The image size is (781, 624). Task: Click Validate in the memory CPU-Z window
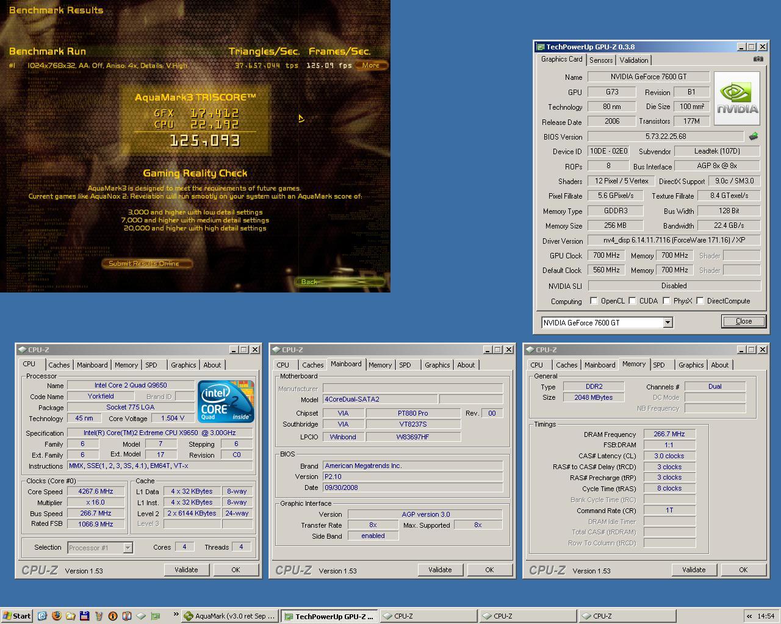click(694, 570)
